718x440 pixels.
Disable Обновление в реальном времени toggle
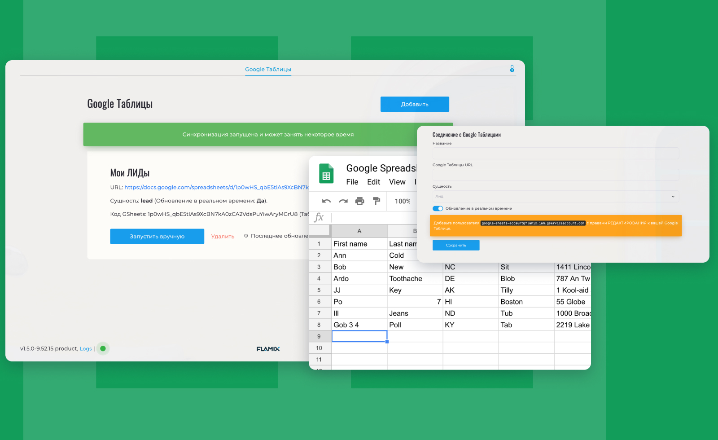click(x=438, y=208)
